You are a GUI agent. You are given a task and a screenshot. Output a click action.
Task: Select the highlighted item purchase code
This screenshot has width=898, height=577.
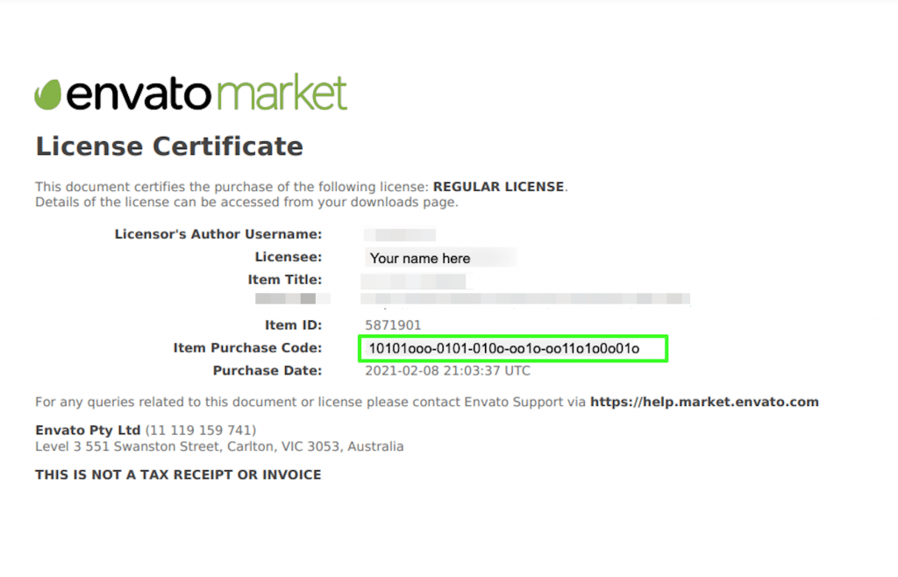[x=504, y=349]
